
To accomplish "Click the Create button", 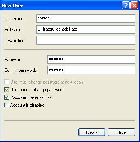I will click(92, 132).
